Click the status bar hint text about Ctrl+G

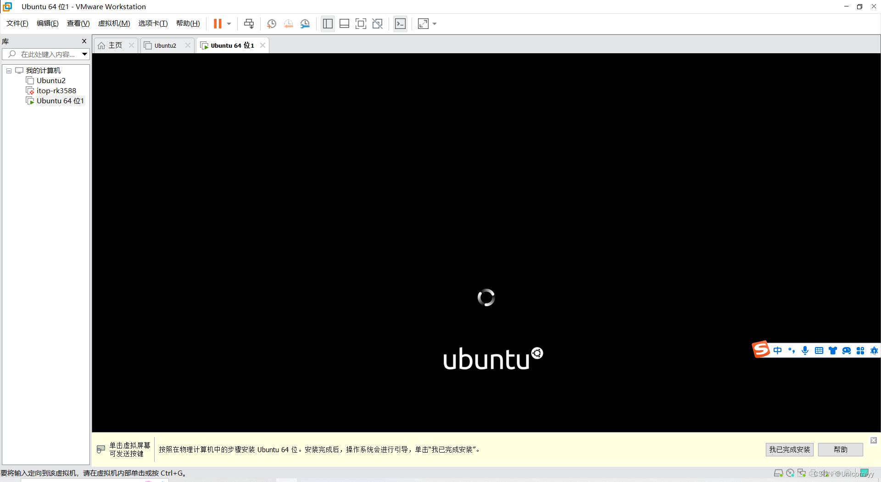94,473
